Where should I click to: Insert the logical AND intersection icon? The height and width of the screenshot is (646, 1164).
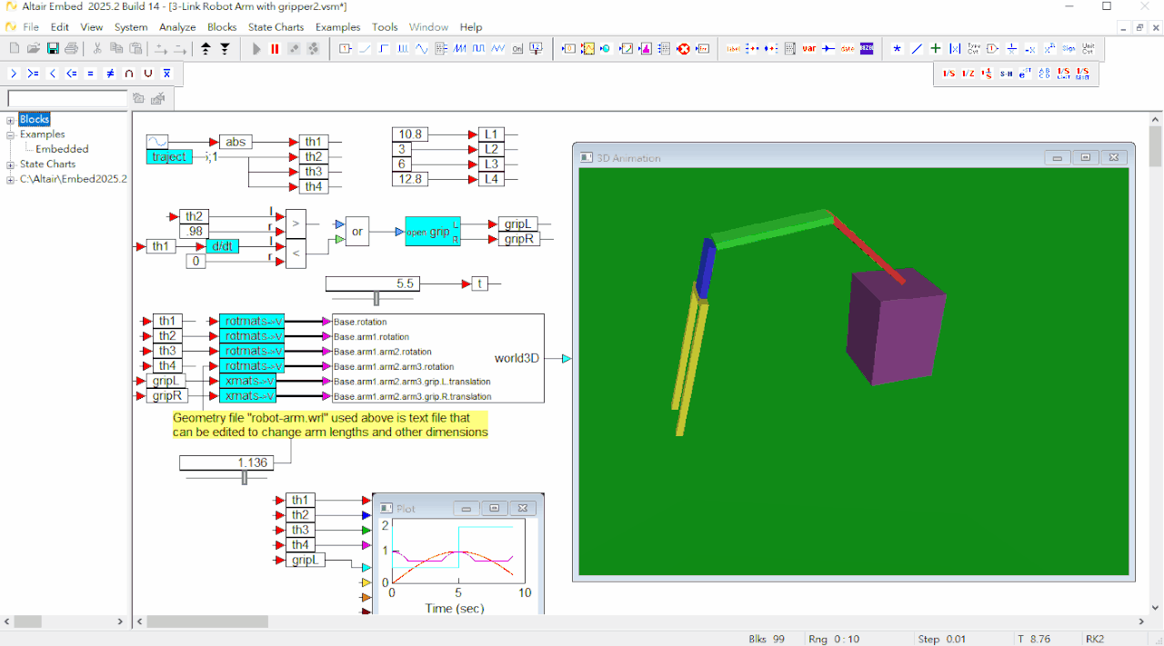tap(128, 73)
